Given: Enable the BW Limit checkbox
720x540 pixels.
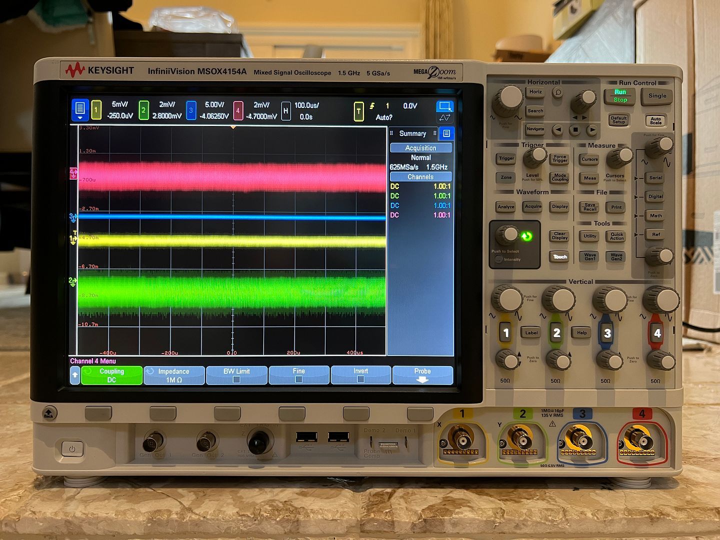Looking at the screenshot, I should point(236,379).
